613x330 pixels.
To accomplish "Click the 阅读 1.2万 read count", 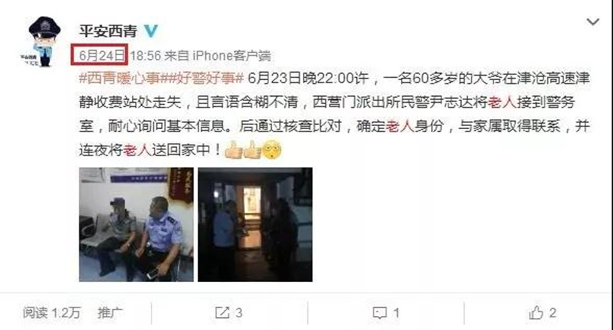I will [x=51, y=312].
